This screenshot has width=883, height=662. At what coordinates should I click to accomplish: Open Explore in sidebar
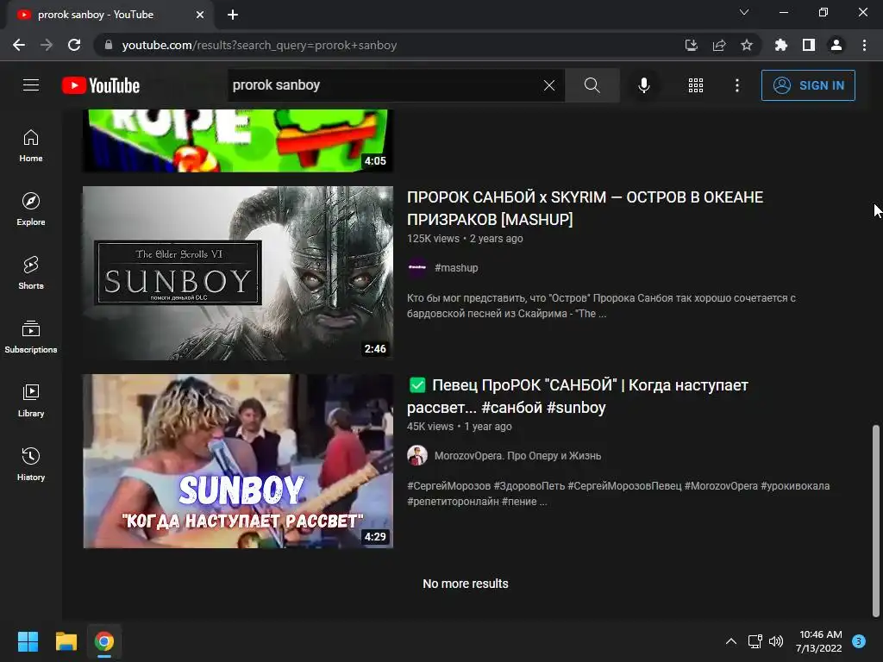tap(31, 209)
